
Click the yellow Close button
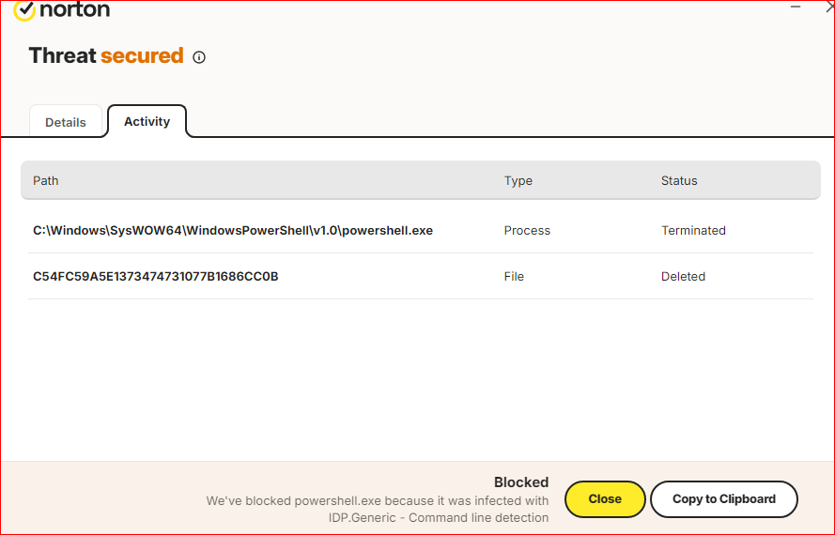[x=605, y=499]
